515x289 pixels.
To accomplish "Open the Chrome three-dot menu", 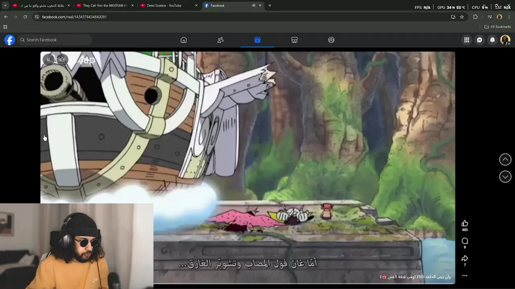I will point(509,17).
